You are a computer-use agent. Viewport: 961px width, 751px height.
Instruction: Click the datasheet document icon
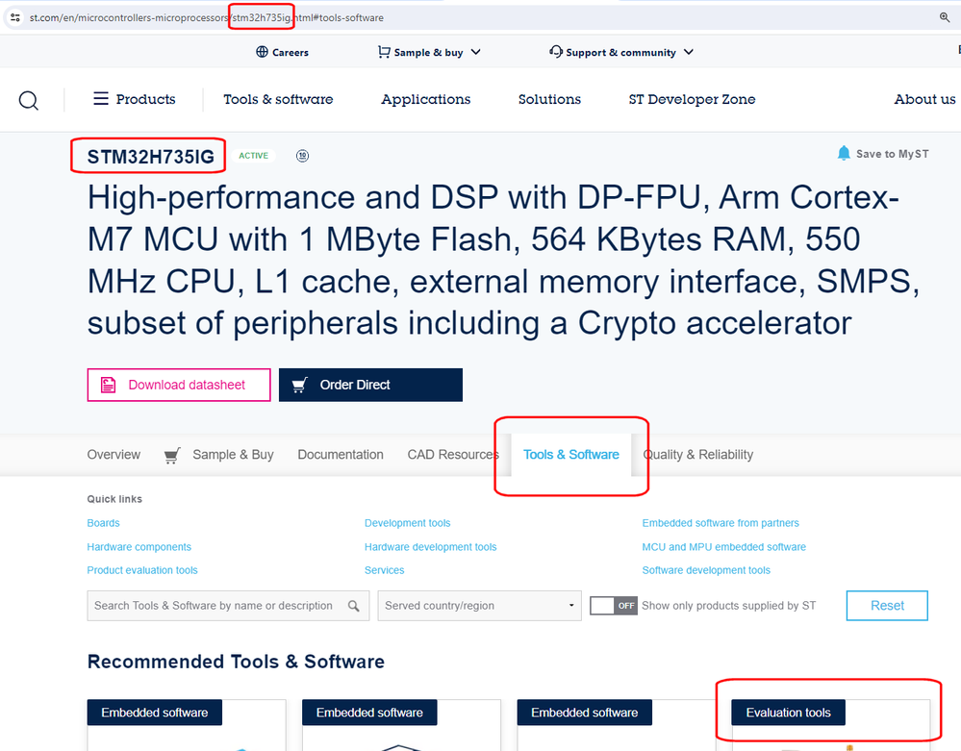coord(108,385)
